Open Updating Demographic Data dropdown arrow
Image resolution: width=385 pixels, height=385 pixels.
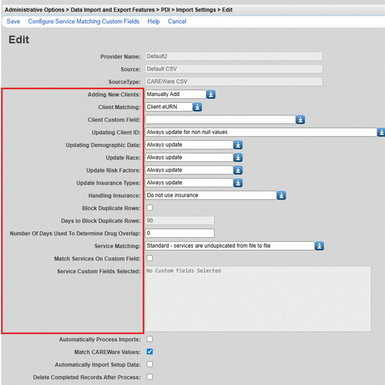pos(238,145)
